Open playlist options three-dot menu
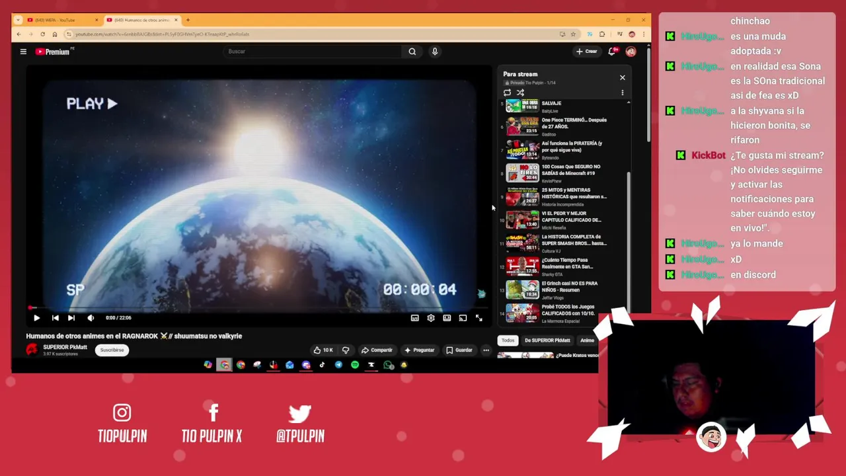Viewport: 846px width, 476px height. 622,93
